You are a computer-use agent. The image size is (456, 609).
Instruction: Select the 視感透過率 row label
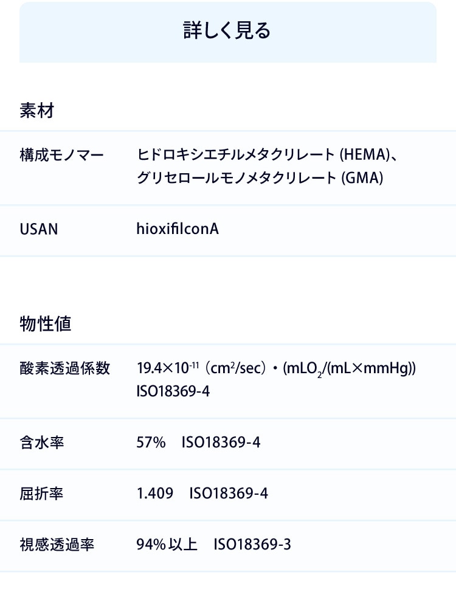coord(57,545)
